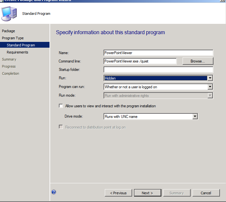
Task: Enable Allow users to view and interact checkbox
Action: coord(61,106)
